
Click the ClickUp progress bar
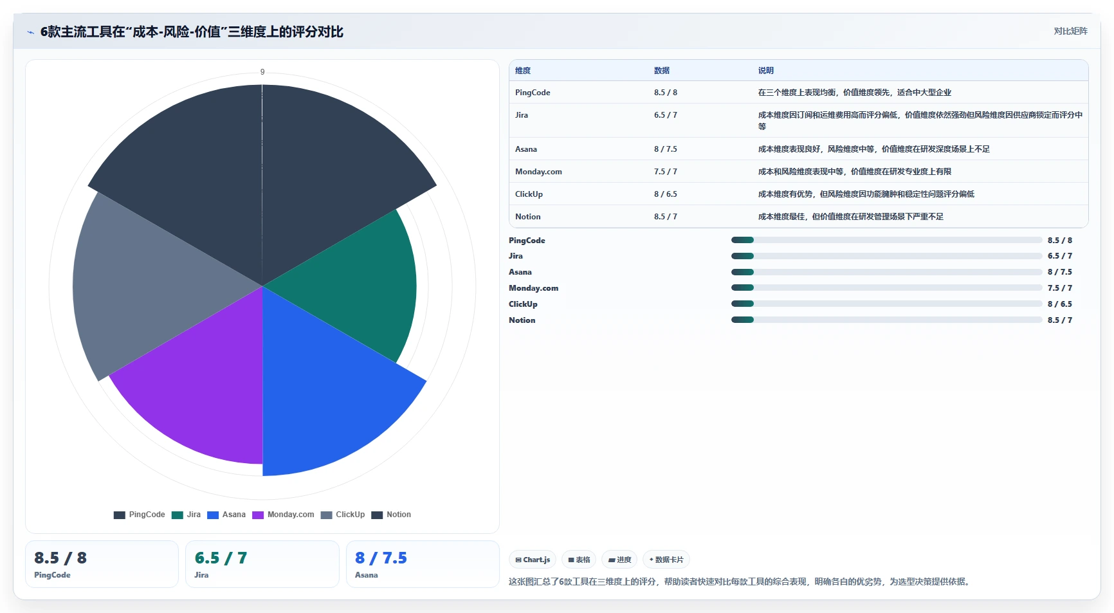click(886, 304)
